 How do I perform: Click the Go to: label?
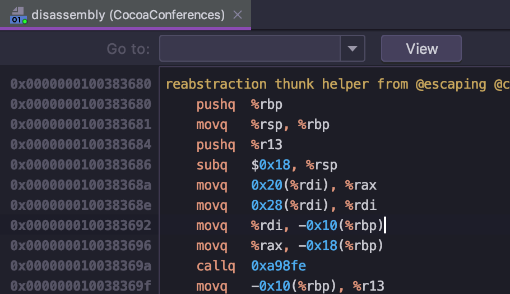(128, 49)
